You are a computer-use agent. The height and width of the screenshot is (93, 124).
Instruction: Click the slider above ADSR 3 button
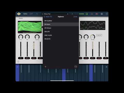pos(27,49)
